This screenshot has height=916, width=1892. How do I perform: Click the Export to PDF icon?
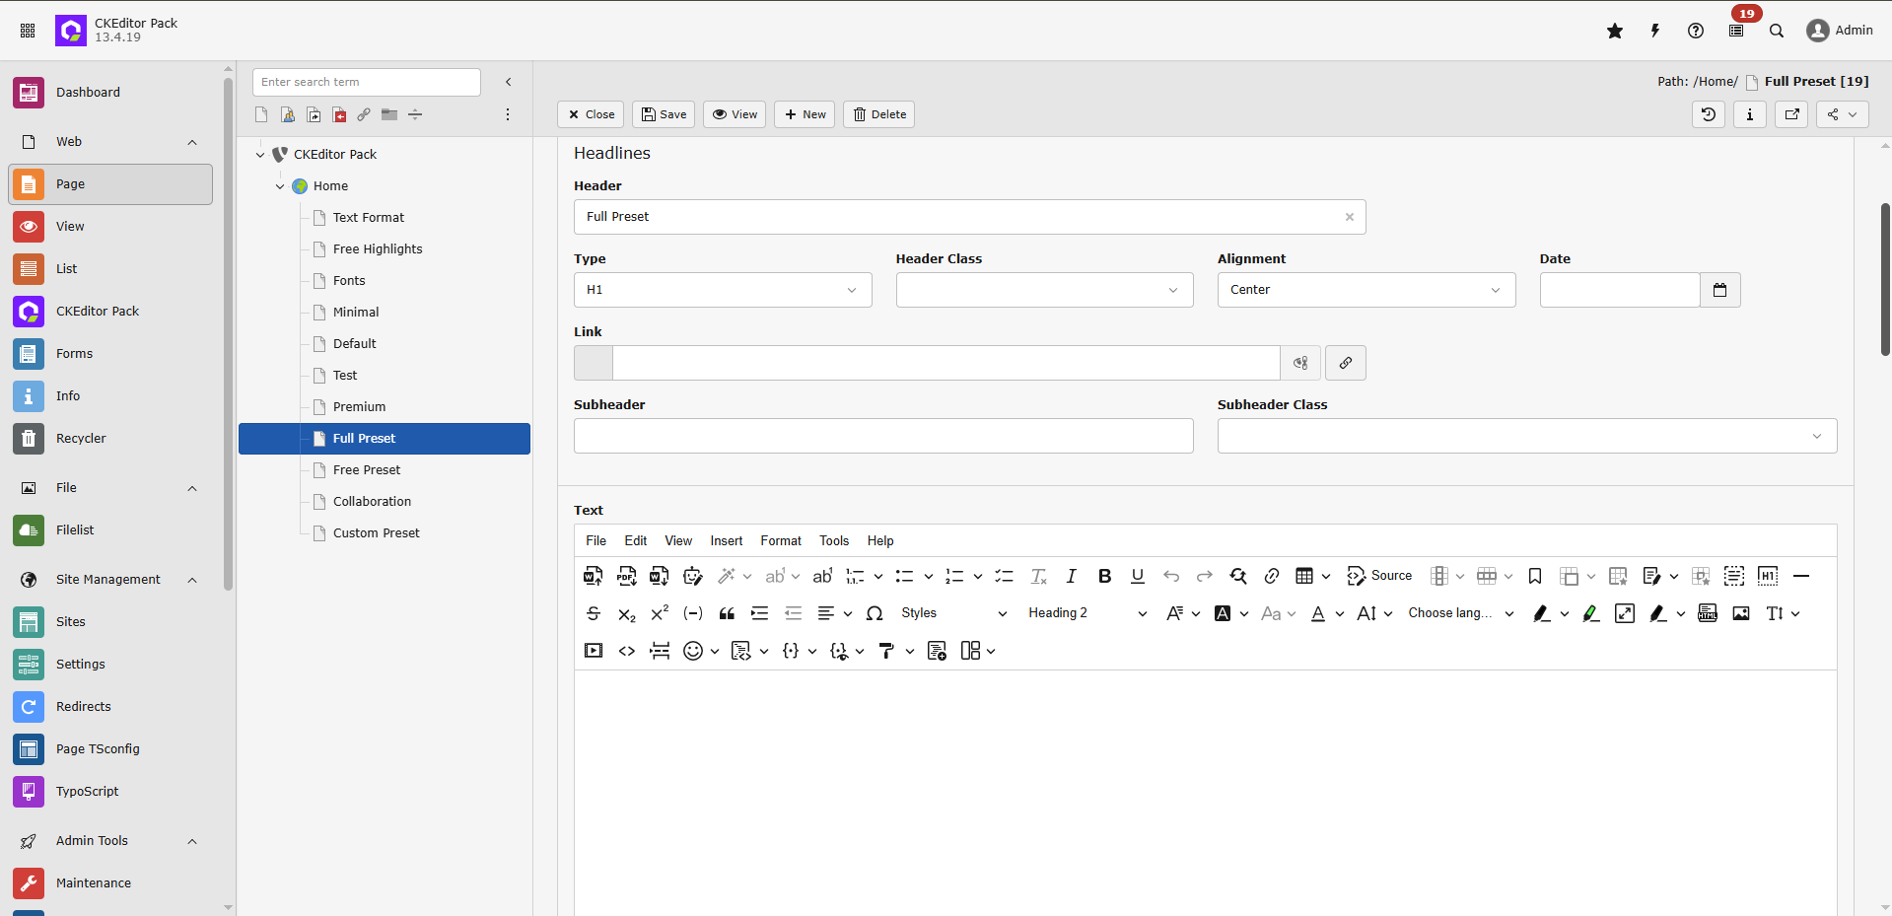(x=626, y=576)
